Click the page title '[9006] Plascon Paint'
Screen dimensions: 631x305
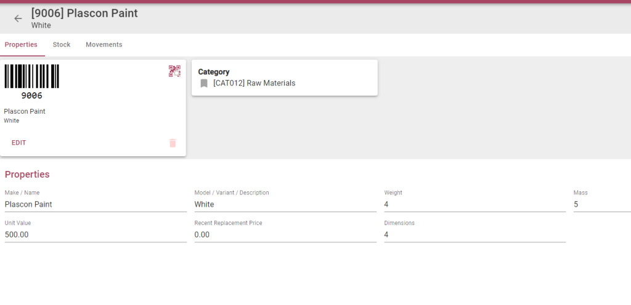(x=84, y=14)
